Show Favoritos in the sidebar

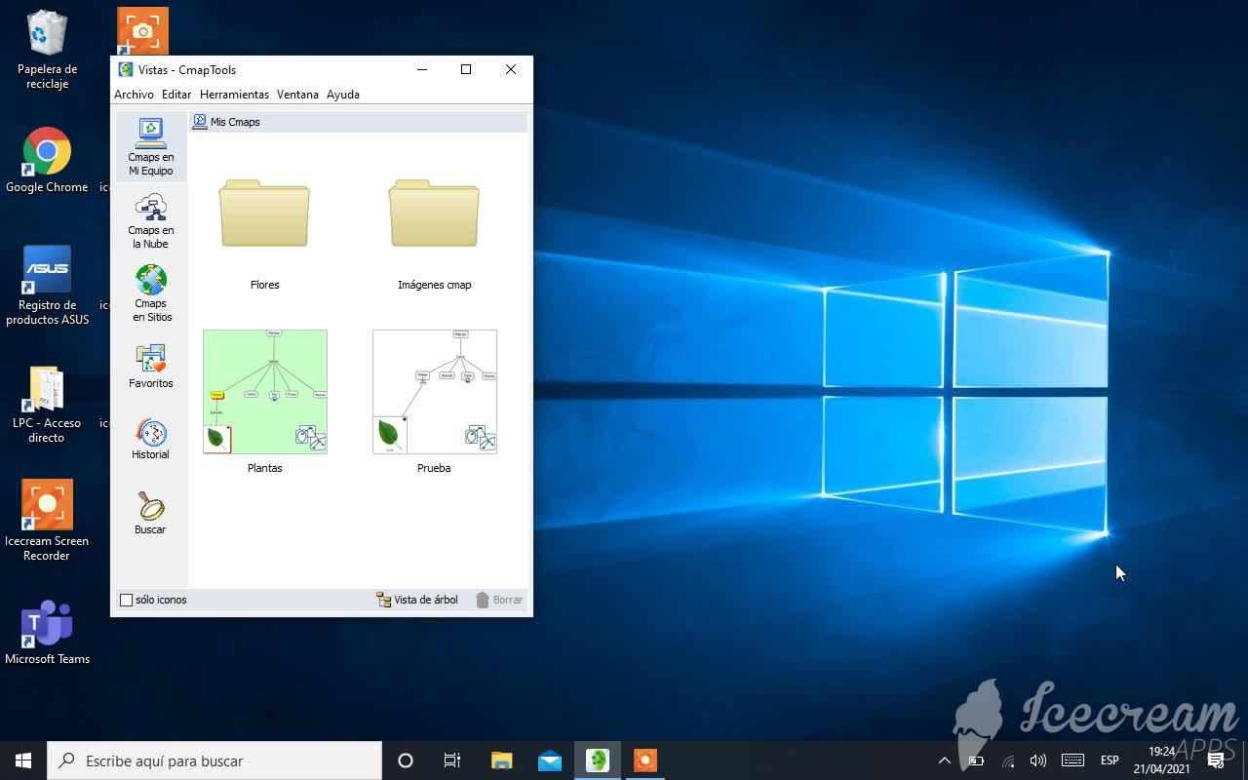[150, 367]
